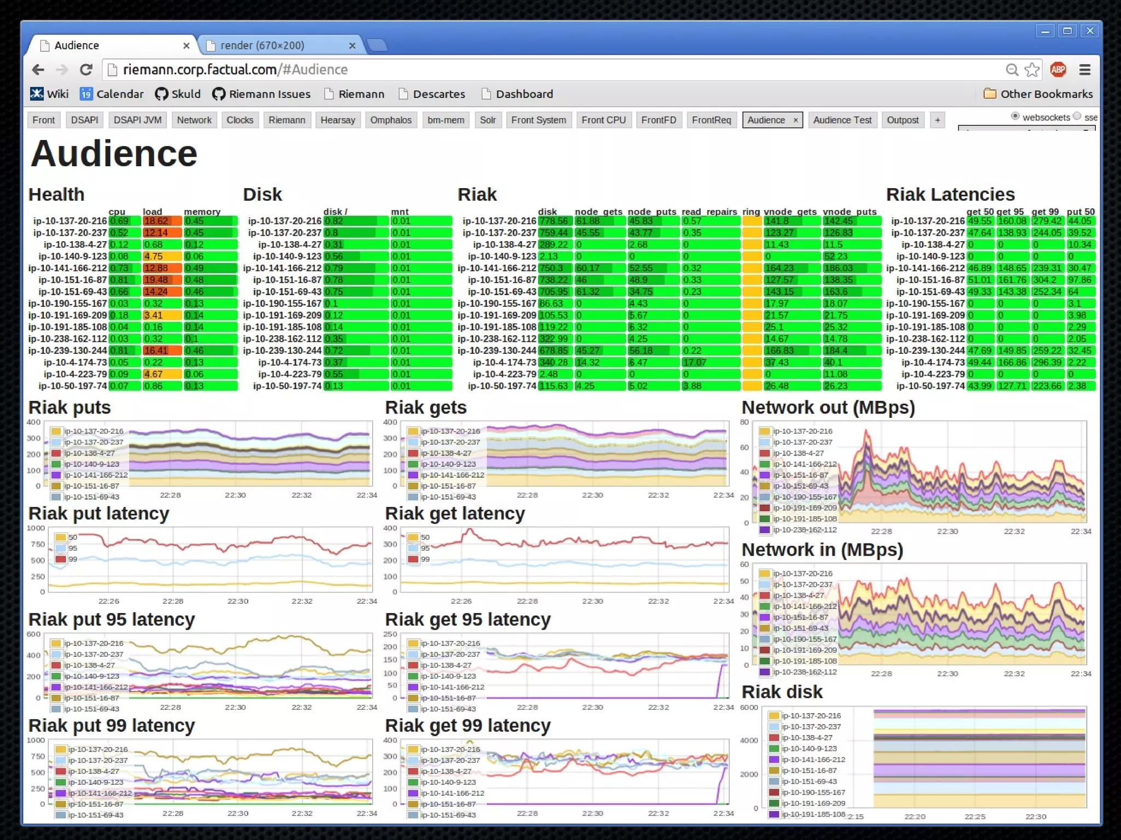
Task: Click the zoom magnifier icon in address bar
Action: [1012, 69]
